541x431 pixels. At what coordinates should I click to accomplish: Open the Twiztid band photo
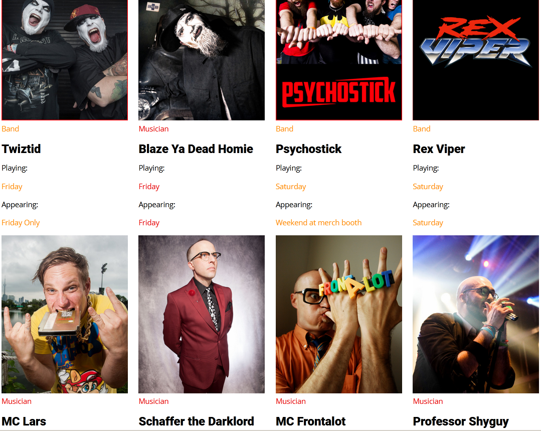click(x=65, y=60)
